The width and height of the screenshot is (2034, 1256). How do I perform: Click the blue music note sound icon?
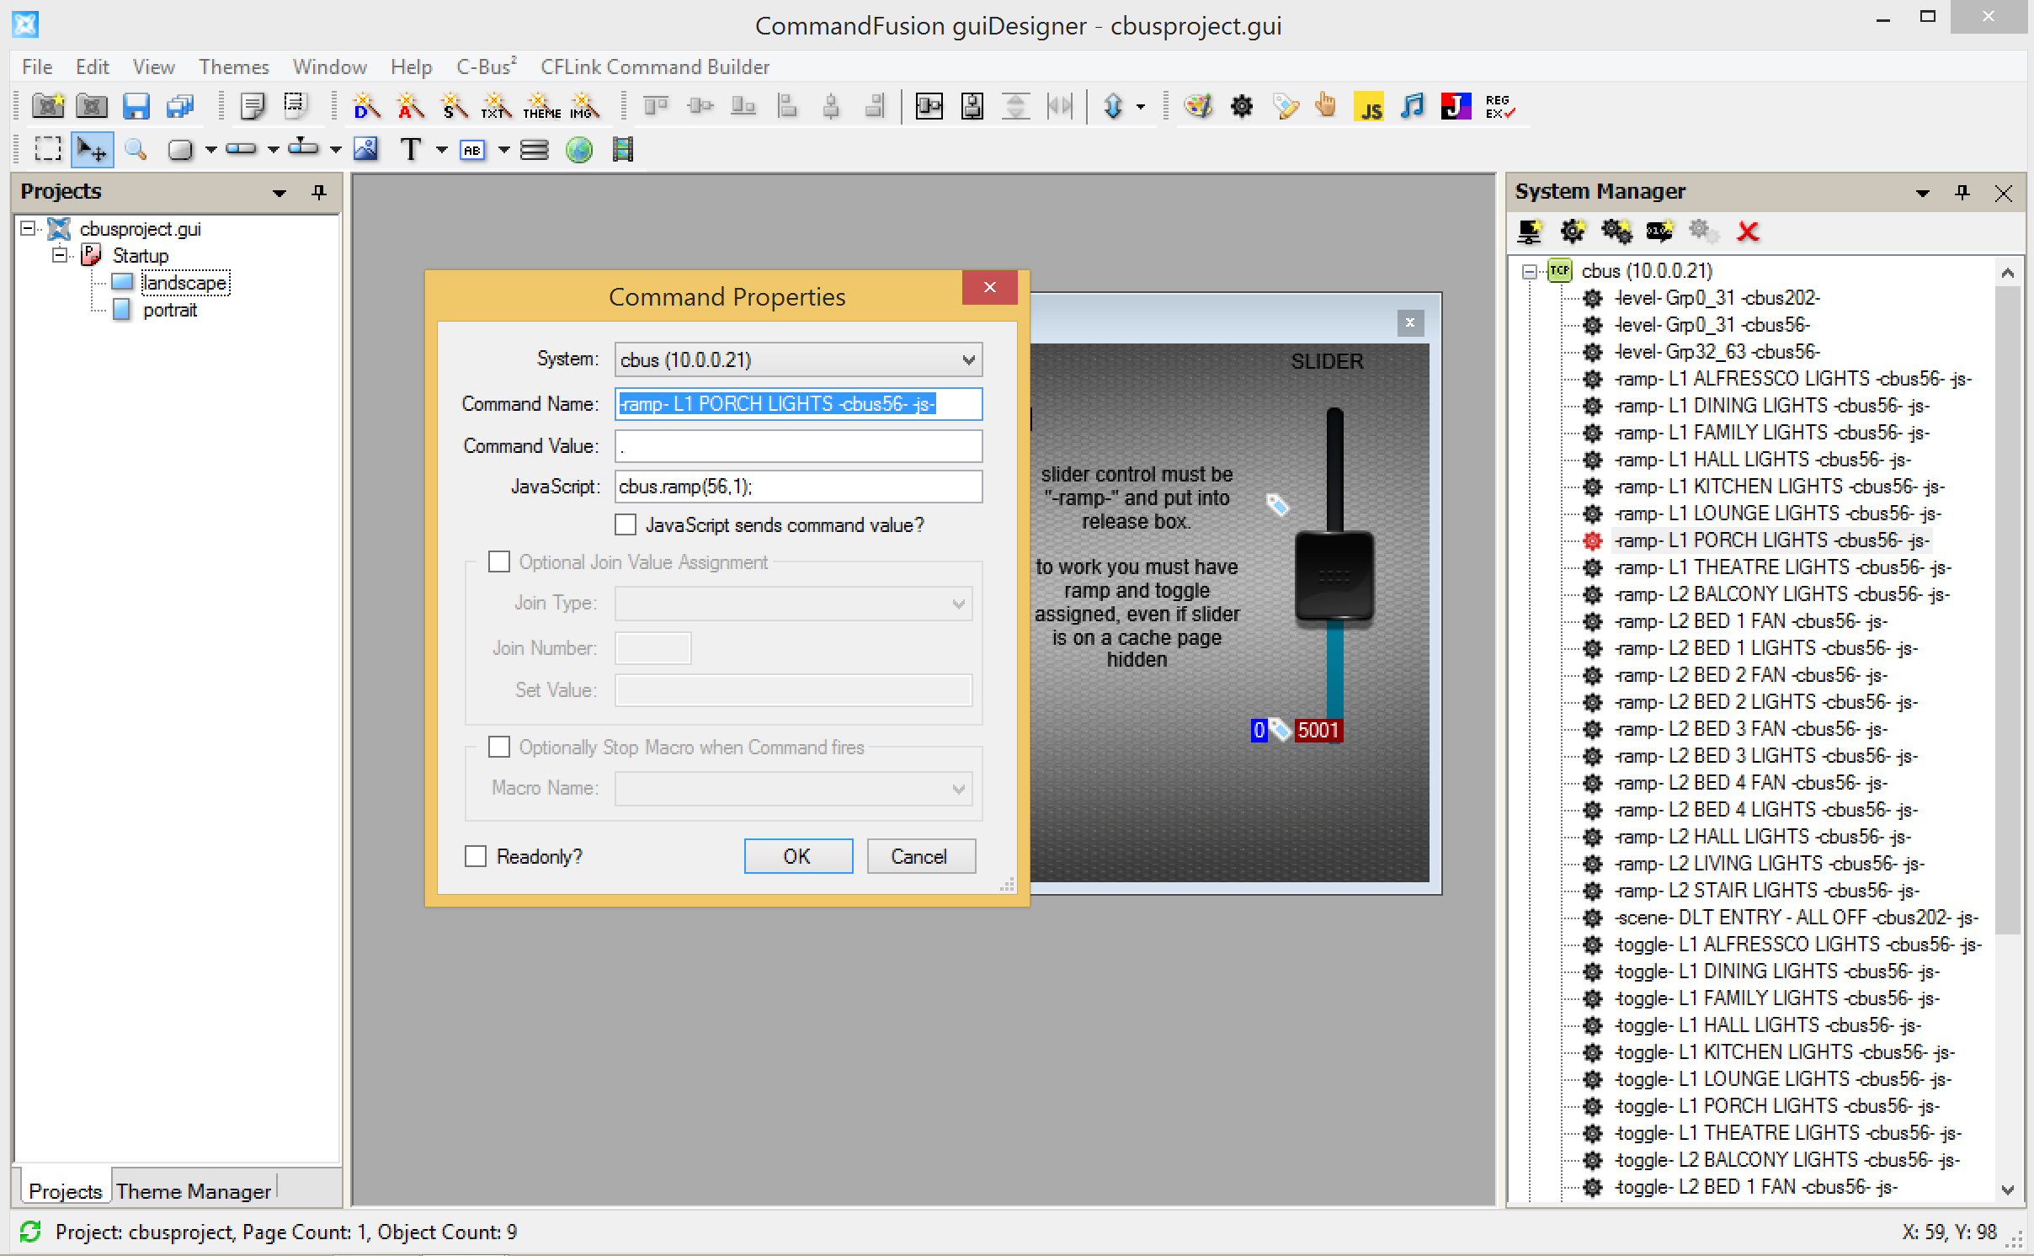pyautogui.click(x=1412, y=107)
